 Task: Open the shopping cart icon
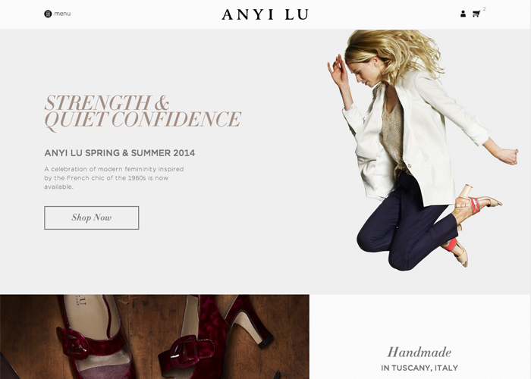(476, 14)
